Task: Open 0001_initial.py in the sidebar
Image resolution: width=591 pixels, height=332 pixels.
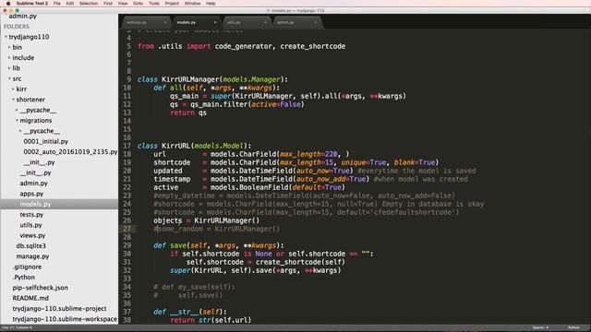Action: pyautogui.click(x=45, y=141)
